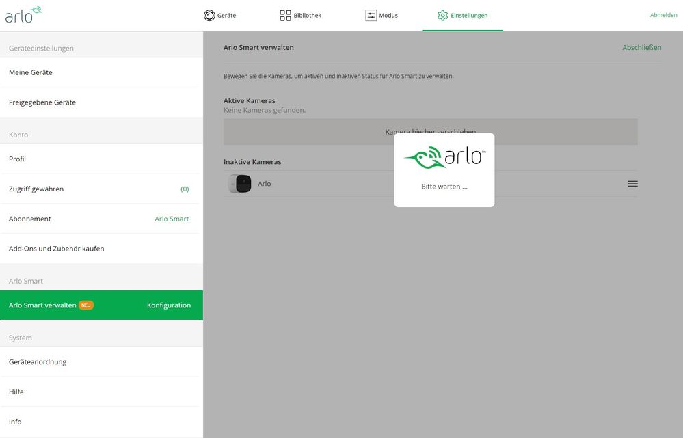Screen dimensions: 683x438
Task: Open Geräteanordnung settings
Action: pyautogui.click(x=101, y=361)
